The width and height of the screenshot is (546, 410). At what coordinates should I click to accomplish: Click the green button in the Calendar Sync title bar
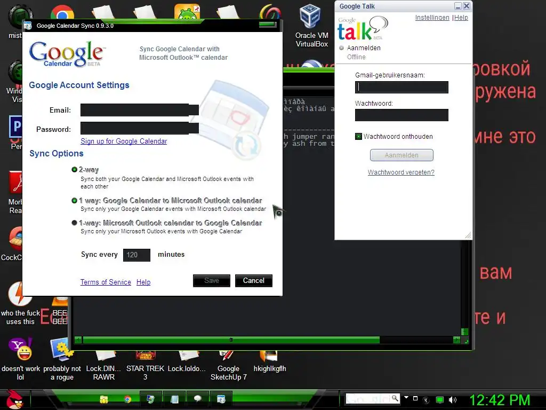point(268,25)
